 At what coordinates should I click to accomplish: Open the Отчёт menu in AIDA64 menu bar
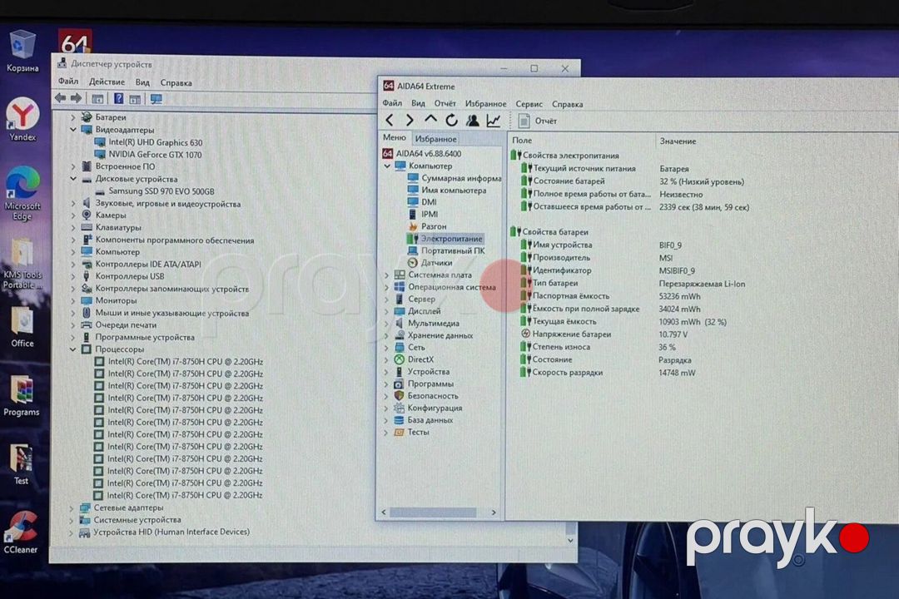coord(445,104)
